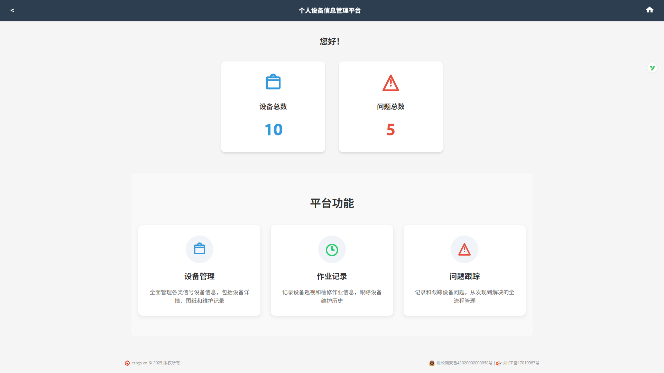
Task: Click the red warning triangle above 问题总数
Action: [x=390, y=83]
